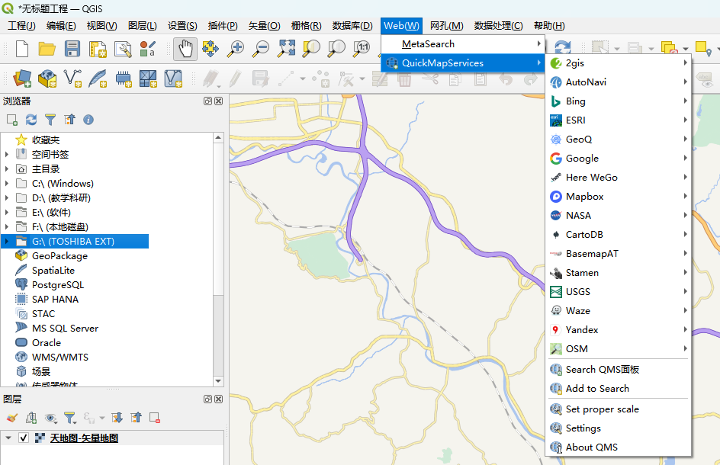The width and height of the screenshot is (720, 465).
Task: Expand the E:\ (软件) drive arrow
Action: pyautogui.click(x=6, y=212)
